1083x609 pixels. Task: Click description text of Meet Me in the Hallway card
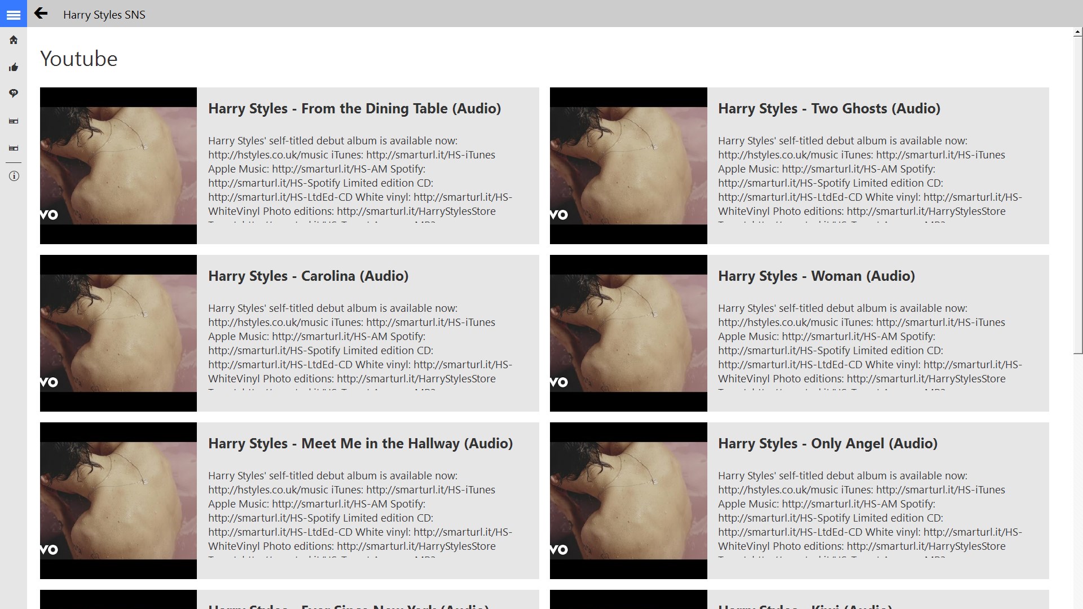coord(360,514)
